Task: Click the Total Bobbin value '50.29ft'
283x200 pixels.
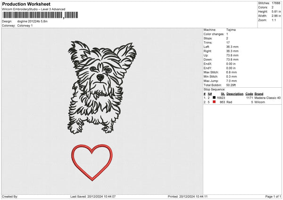Action: click(231, 85)
